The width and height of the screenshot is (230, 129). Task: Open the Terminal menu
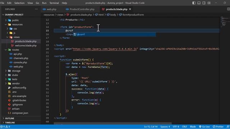54,3
